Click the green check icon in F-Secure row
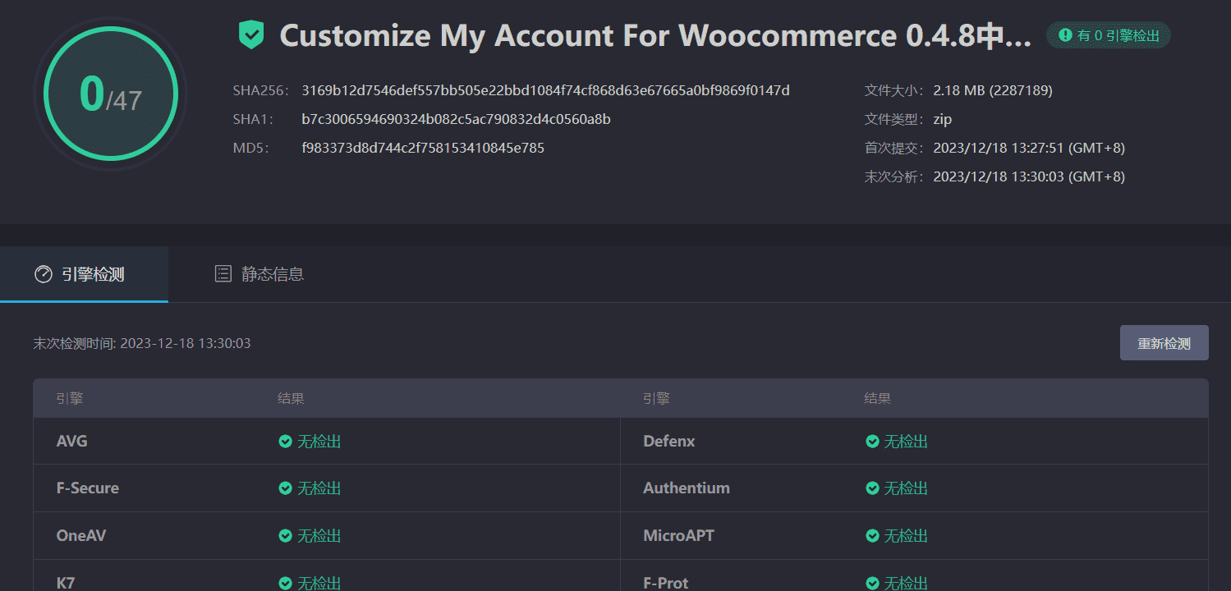 pyautogui.click(x=285, y=488)
